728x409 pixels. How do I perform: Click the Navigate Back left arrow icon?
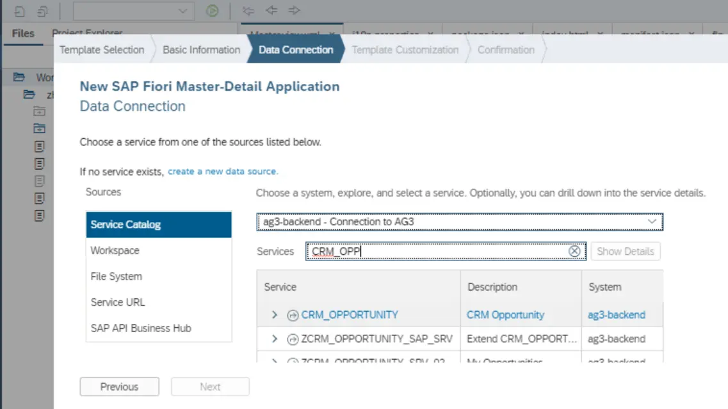pos(271,10)
